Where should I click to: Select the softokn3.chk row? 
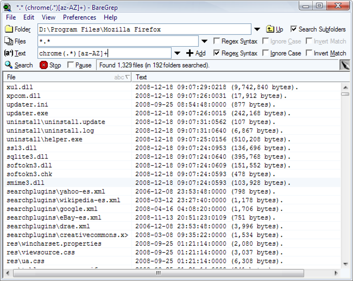(172, 174)
